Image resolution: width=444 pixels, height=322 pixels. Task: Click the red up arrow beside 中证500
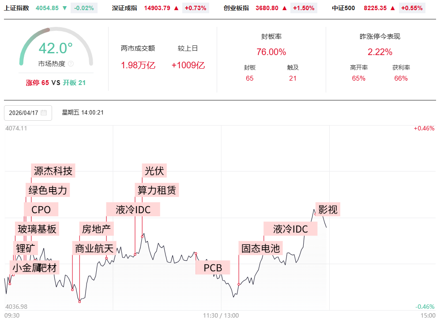[x=393, y=8]
